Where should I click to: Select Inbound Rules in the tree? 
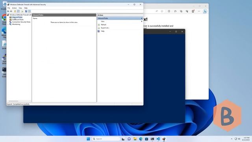17,17
